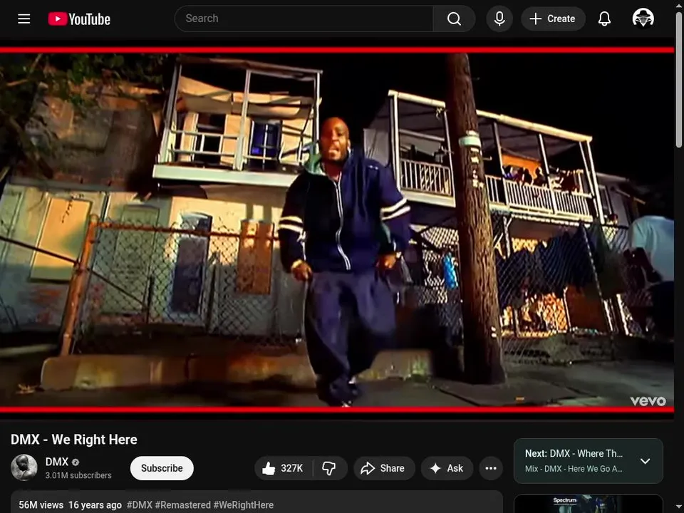Click the #DMX hashtag
Image resolution: width=684 pixels, height=513 pixels.
pyautogui.click(x=140, y=504)
